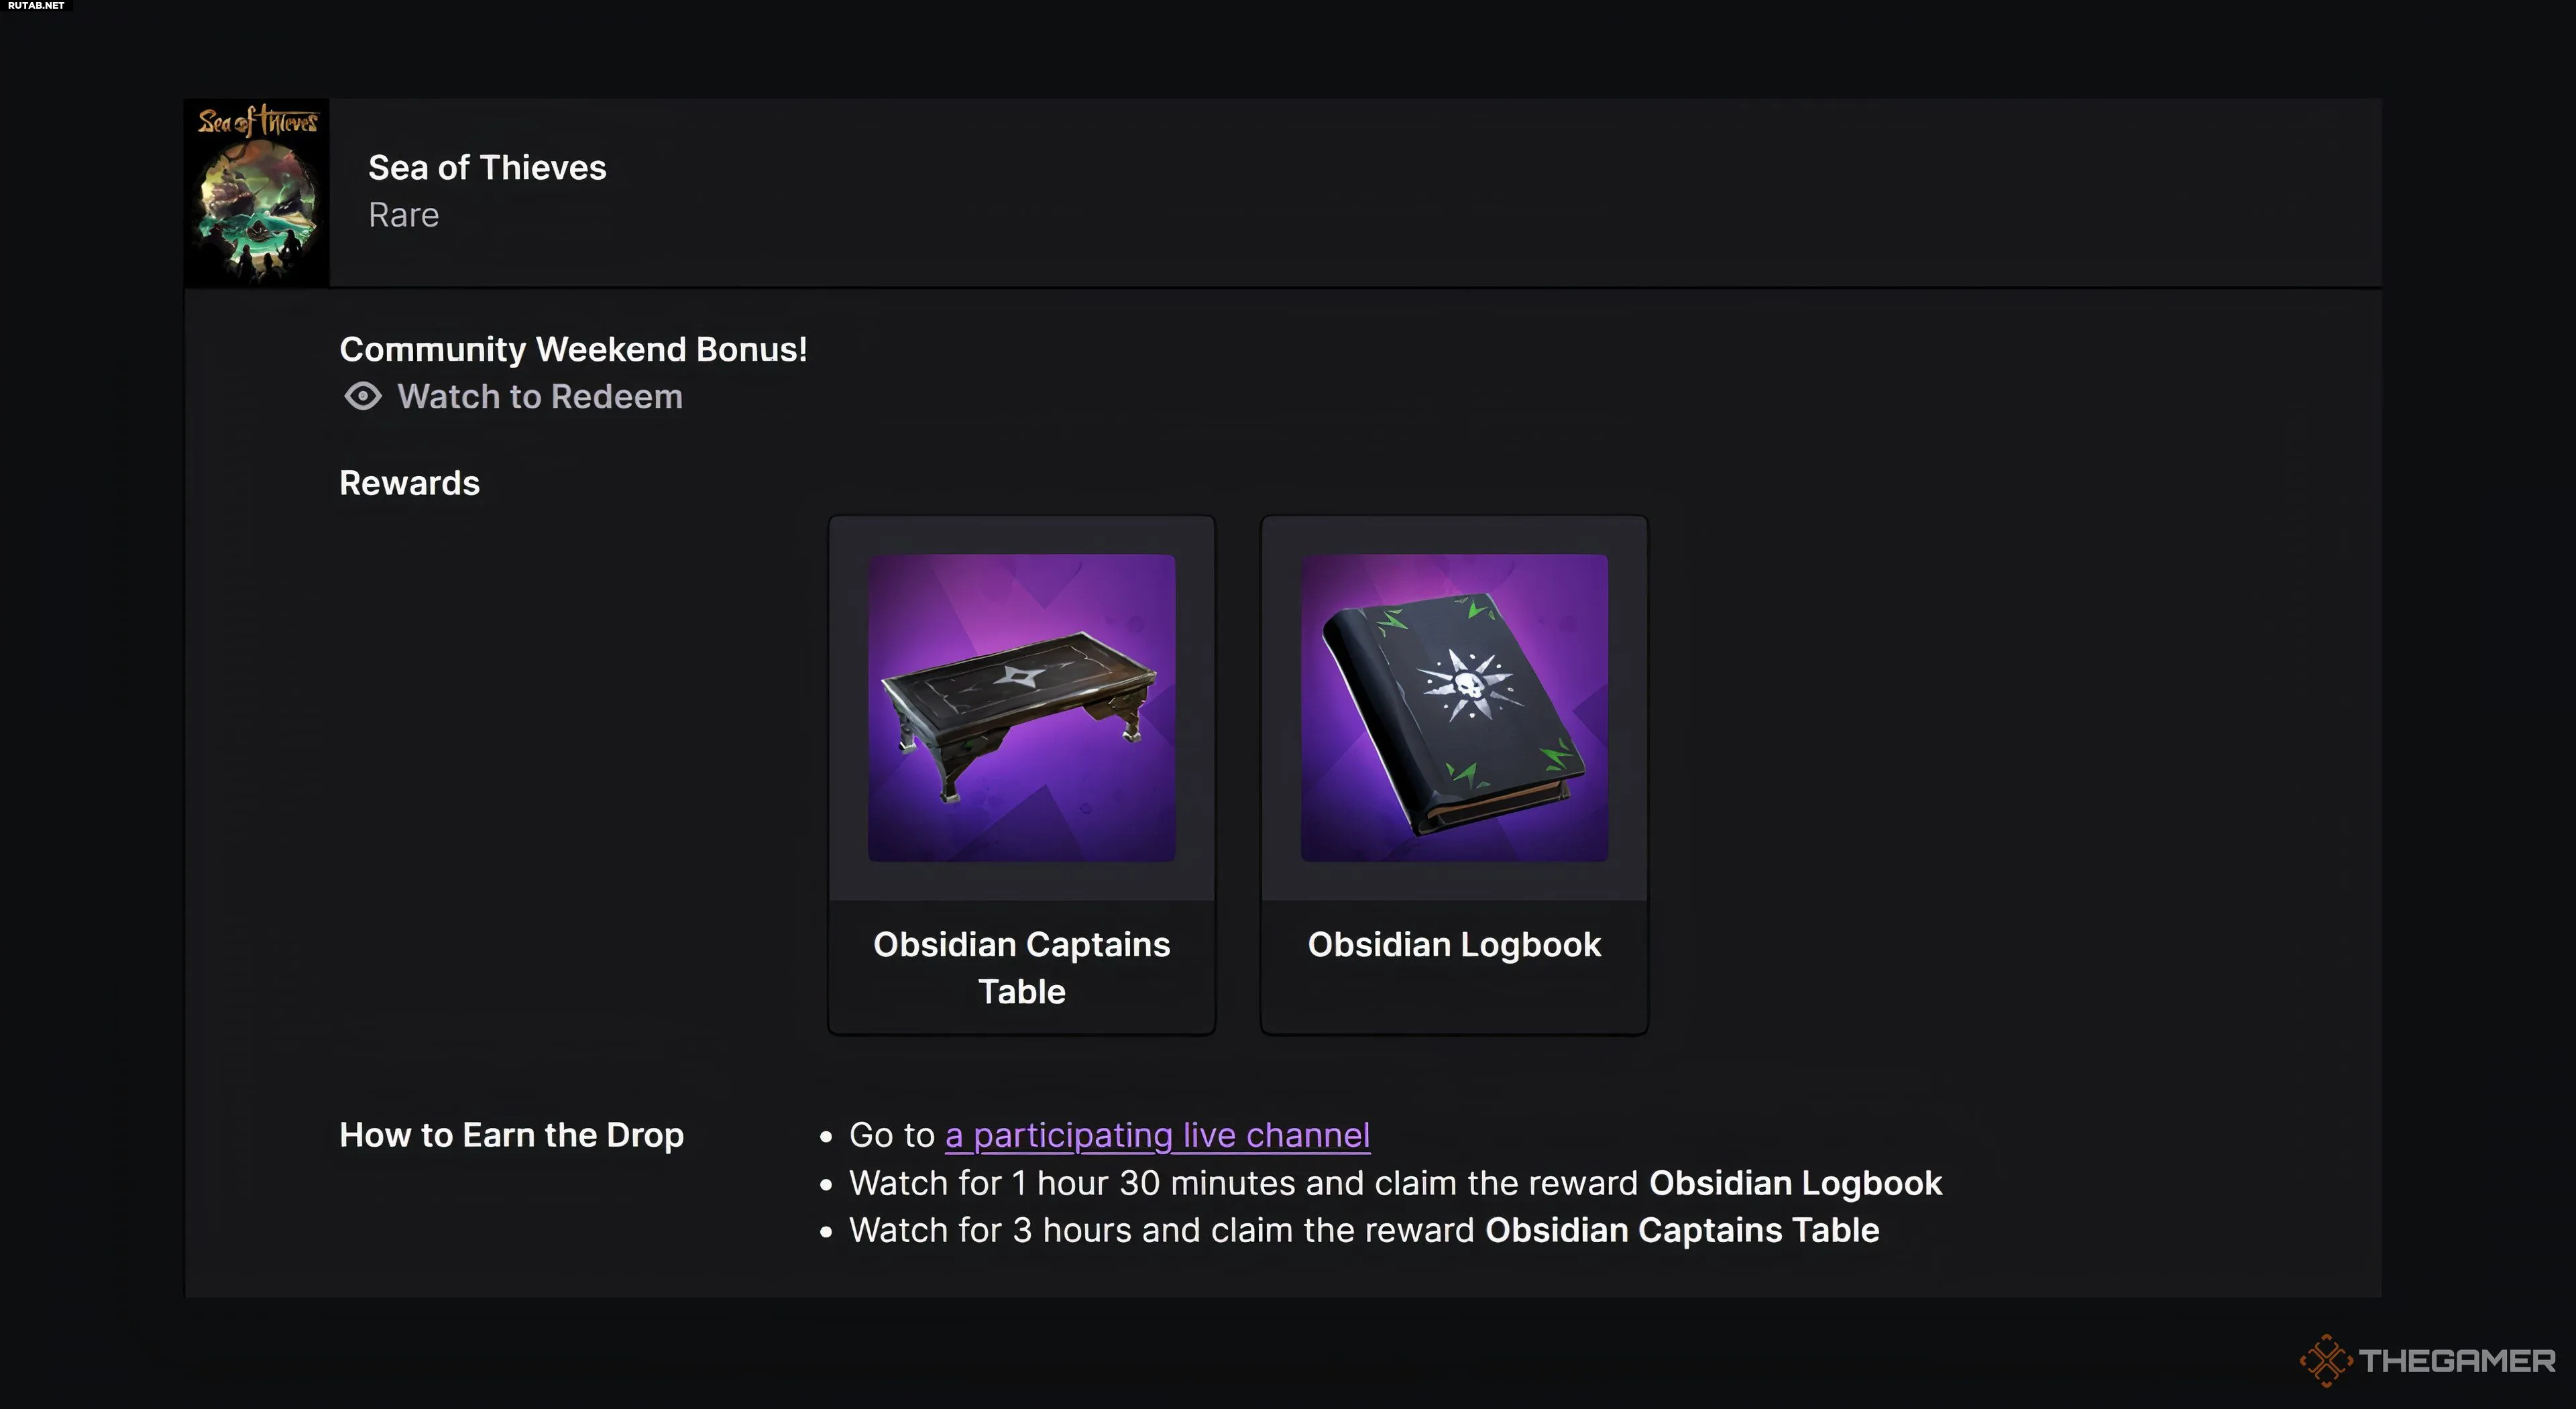Click the Obsidian Captains Table card label

1021,967
